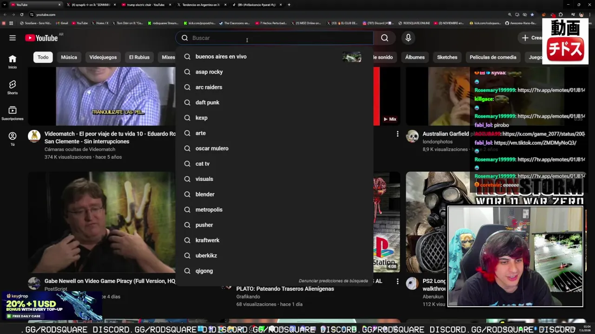The image size is (595, 334).
Task: Open a new browser tab with plus
Action: click(x=289, y=5)
